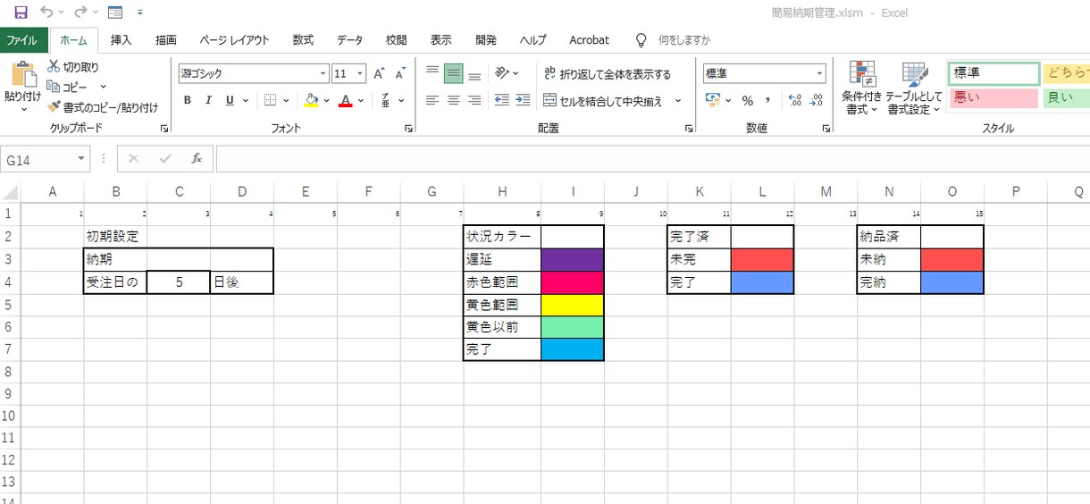
Task: Increase font size with large A icon
Action: click(380, 74)
